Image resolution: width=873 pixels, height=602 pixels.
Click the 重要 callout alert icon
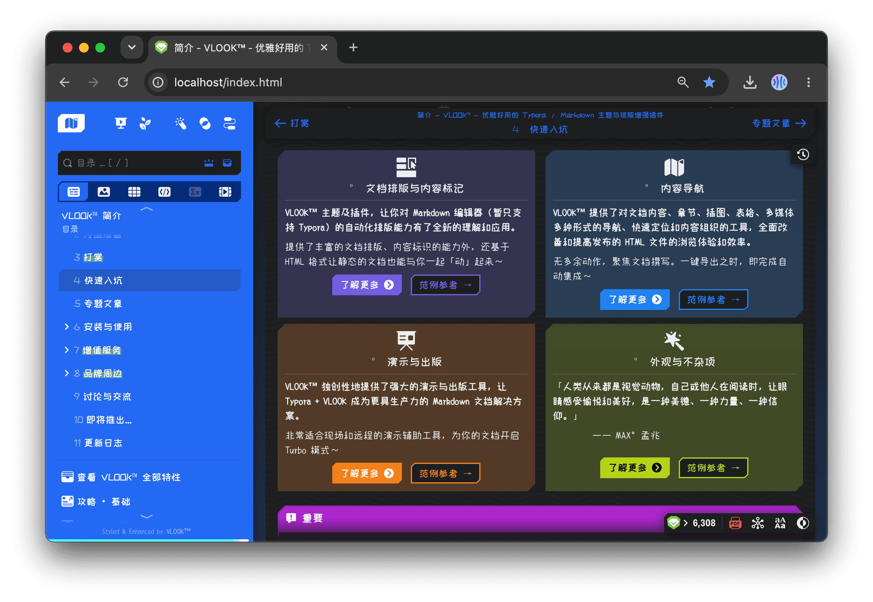pyautogui.click(x=291, y=518)
